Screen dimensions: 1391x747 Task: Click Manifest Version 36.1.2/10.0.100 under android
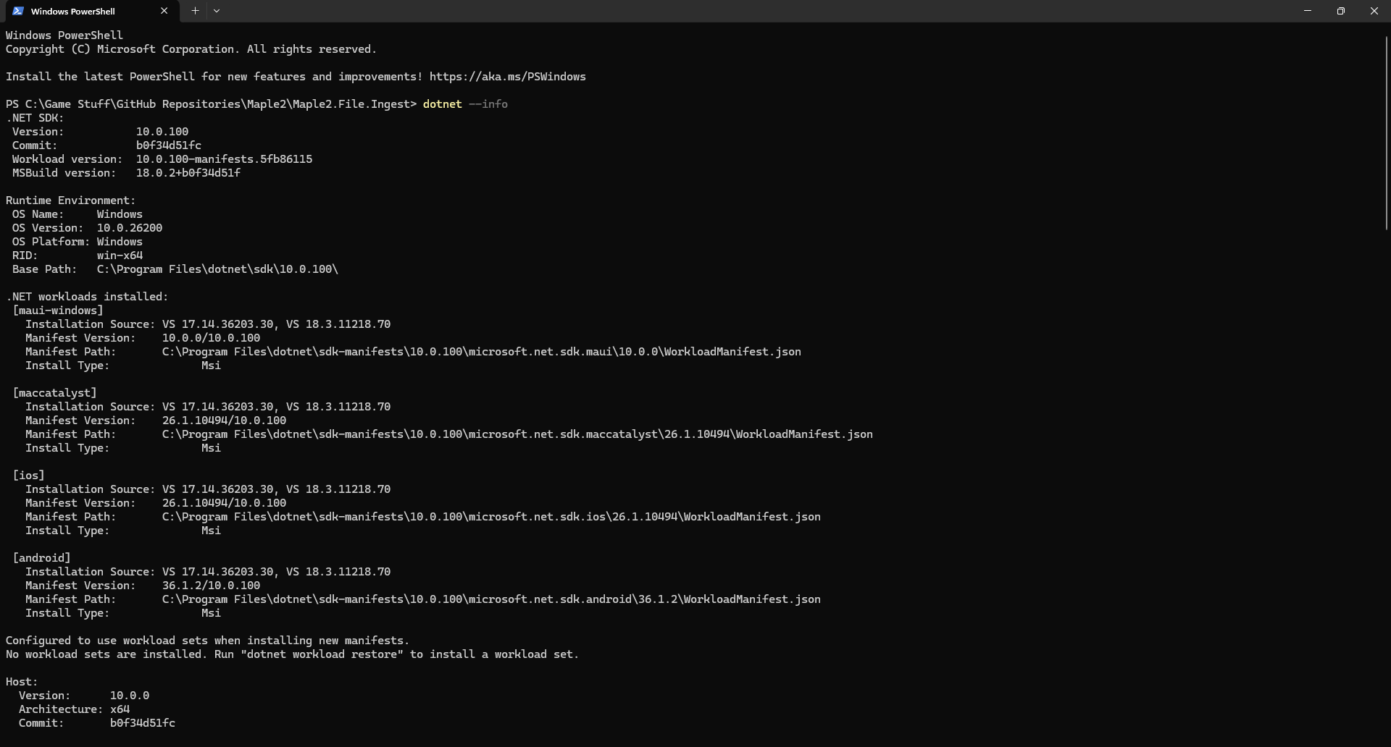pos(211,586)
